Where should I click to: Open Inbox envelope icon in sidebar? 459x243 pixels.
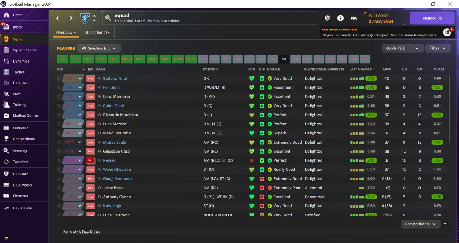click(x=6, y=27)
